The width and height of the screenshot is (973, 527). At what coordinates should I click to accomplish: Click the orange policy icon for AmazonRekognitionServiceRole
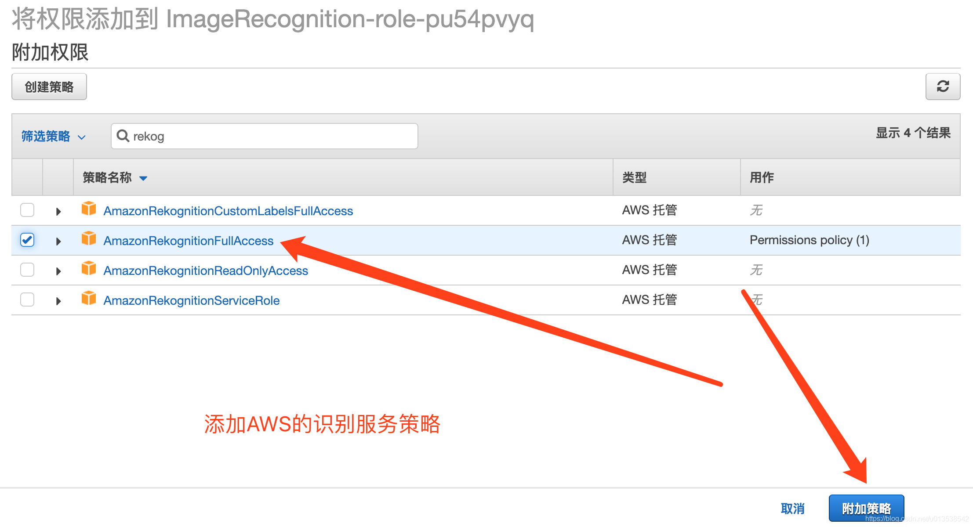click(x=89, y=298)
